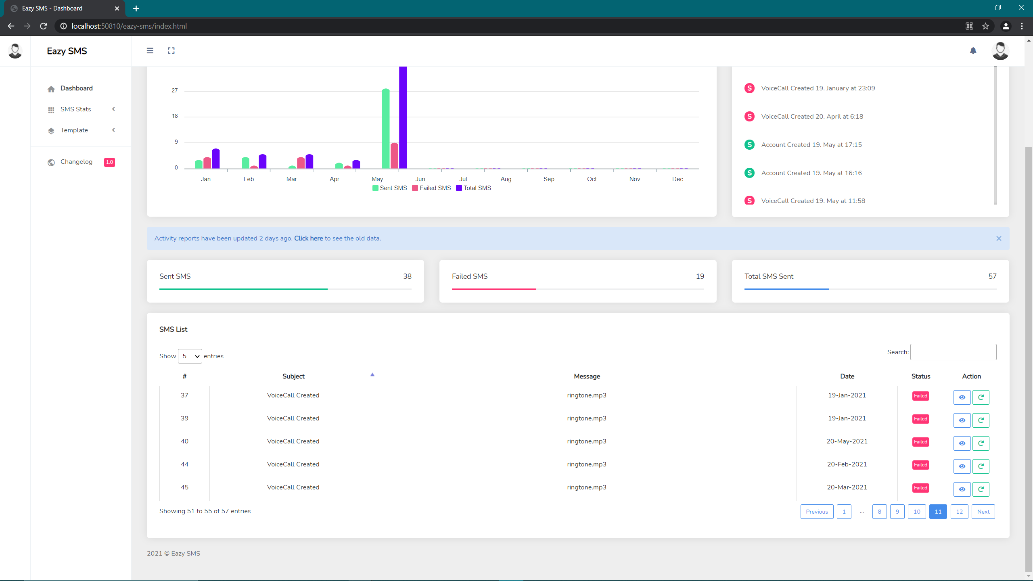Click the Dashboard home icon

pos(51,89)
